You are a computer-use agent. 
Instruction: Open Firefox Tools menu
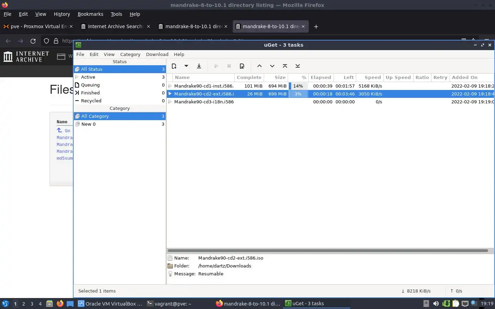pyautogui.click(x=116, y=14)
